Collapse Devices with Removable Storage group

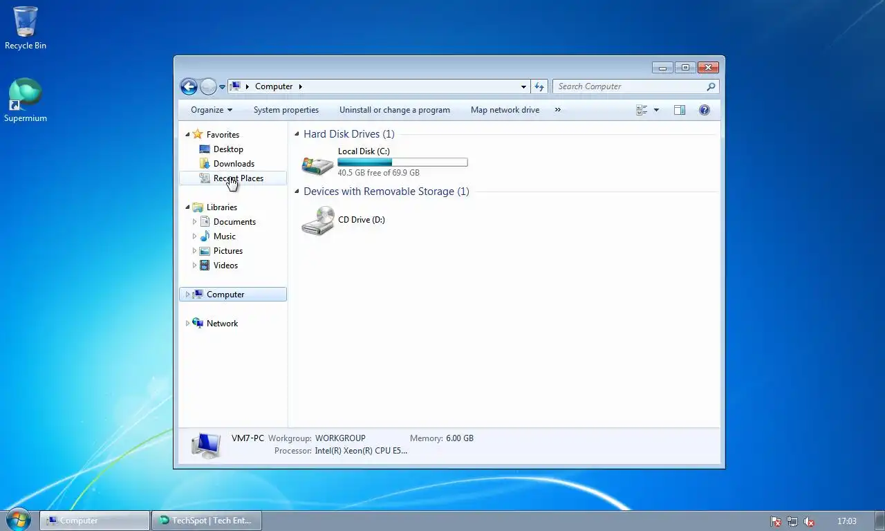point(297,192)
